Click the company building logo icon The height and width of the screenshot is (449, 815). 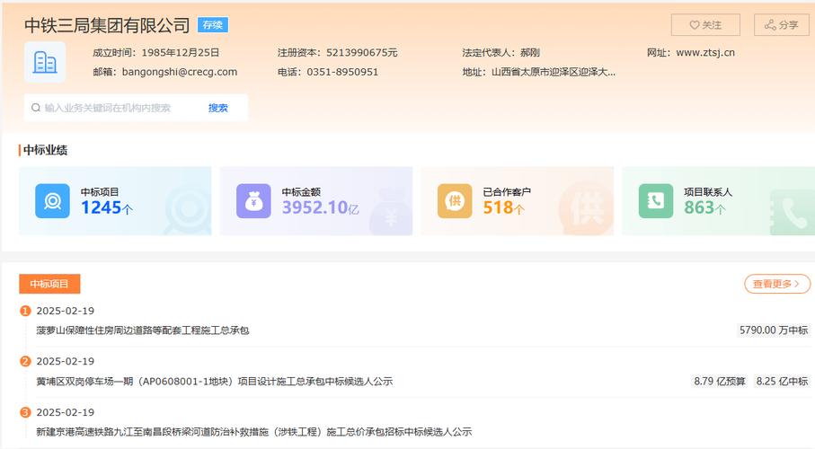point(45,62)
